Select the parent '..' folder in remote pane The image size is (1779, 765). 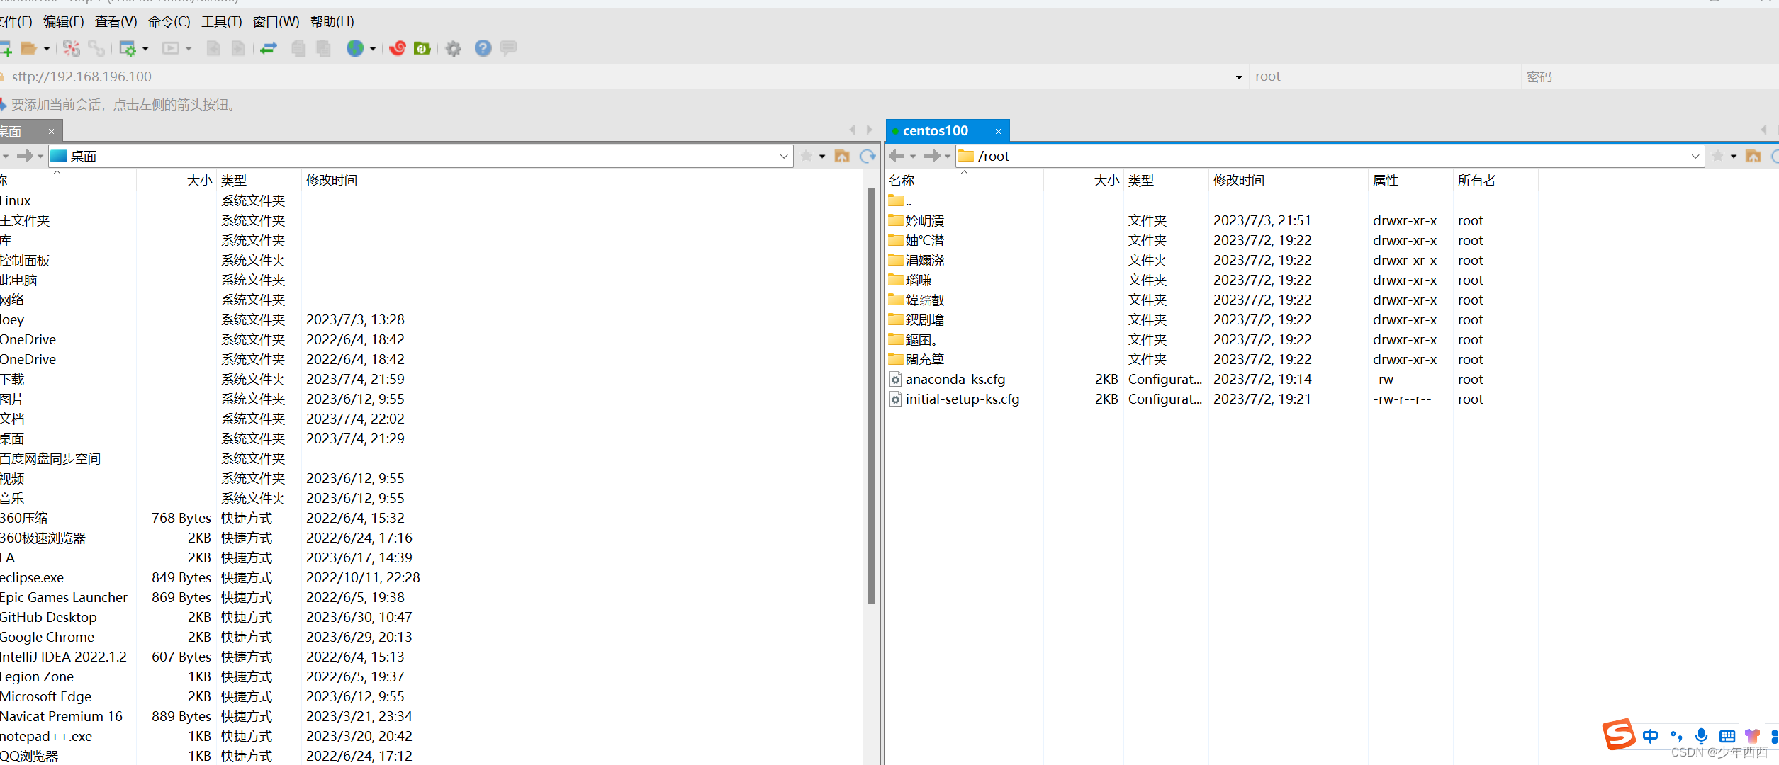pyautogui.click(x=900, y=201)
